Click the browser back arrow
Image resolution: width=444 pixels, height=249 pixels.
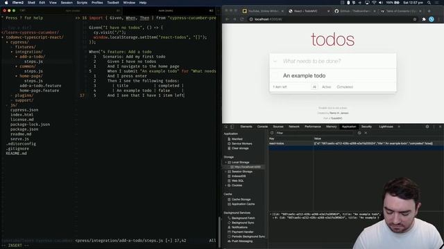click(x=228, y=19)
